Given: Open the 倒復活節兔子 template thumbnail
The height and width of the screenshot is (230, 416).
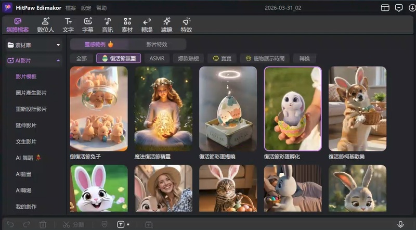Looking at the screenshot, I should coord(99,109).
